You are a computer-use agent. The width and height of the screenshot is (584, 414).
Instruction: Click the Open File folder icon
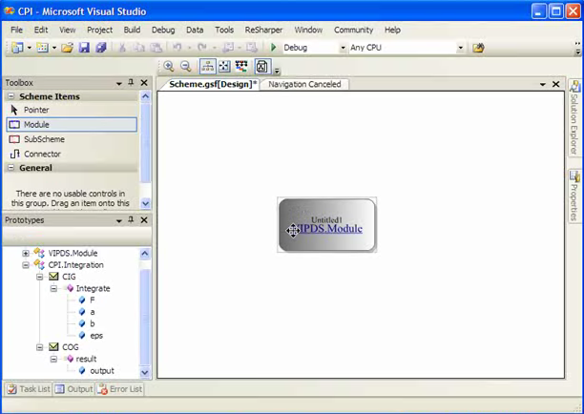(x=67, y=48)
